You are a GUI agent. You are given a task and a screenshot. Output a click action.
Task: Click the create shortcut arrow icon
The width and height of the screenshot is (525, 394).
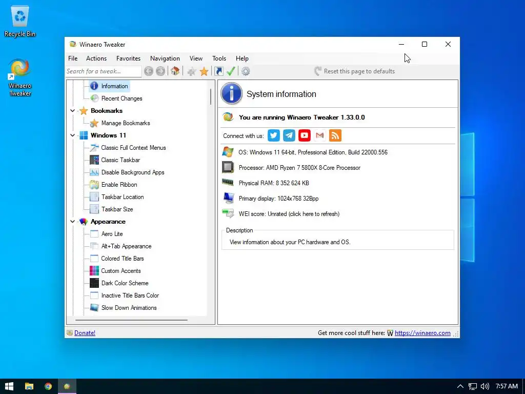click(218, 71)
